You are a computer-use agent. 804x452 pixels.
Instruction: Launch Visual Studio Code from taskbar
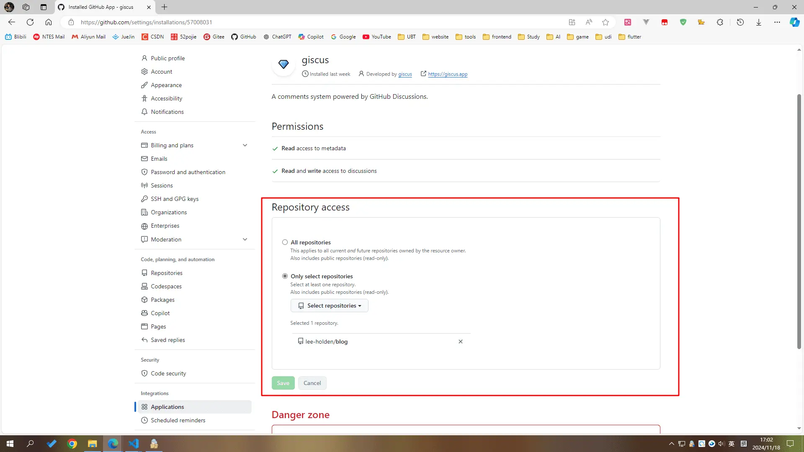click(x=134, y=444)
